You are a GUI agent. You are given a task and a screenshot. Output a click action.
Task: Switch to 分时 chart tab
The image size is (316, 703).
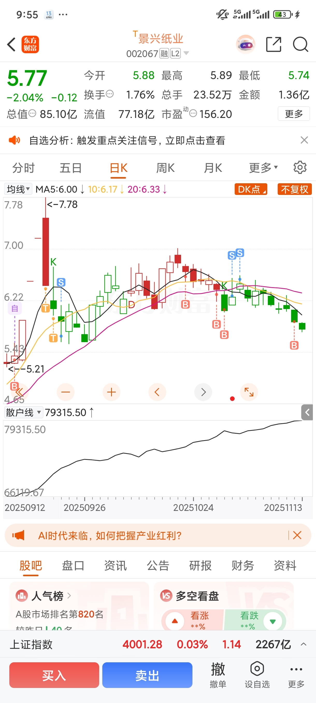[24, 168]
